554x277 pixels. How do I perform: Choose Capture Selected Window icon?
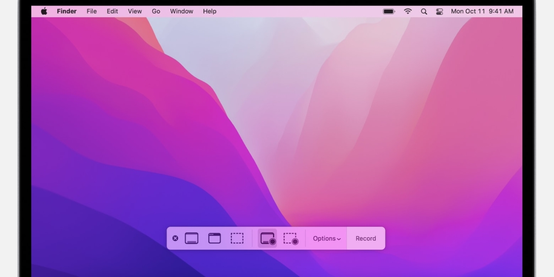pyautogui.click(x=214, y=238)
